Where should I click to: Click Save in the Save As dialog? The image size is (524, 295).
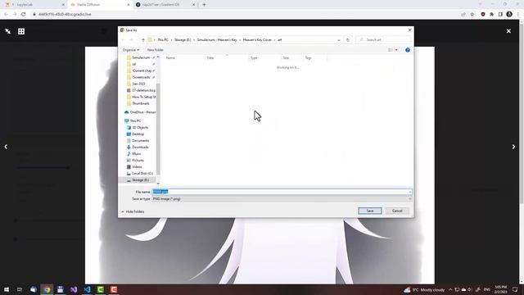tap(369, 211)
